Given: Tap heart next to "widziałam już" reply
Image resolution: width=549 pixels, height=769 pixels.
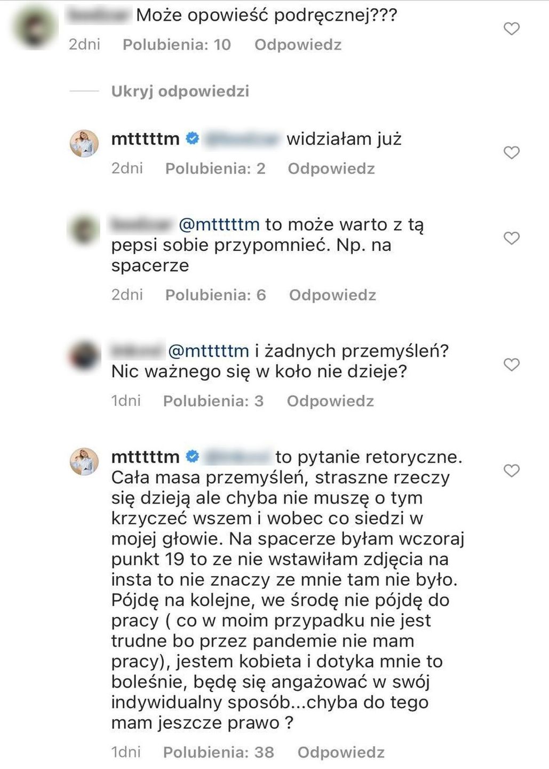Looking at the screenshot, I should coord(511,153).
